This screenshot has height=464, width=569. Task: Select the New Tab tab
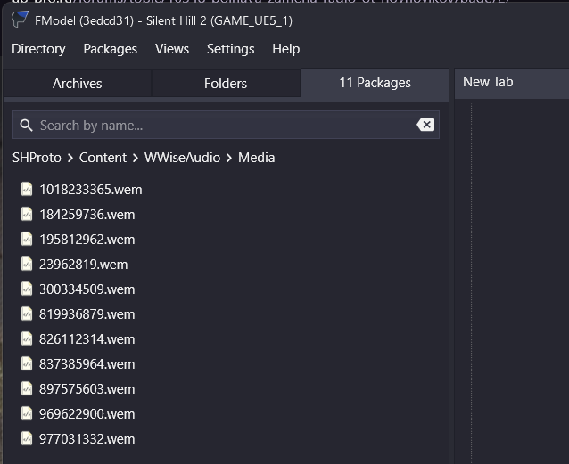click(x=488, y=82)
